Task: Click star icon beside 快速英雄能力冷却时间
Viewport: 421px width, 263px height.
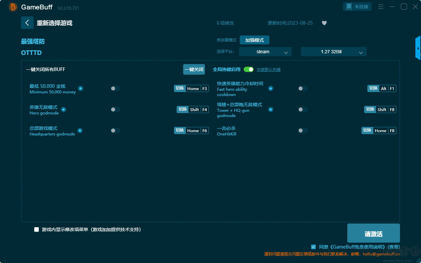Action: point(271,88)
